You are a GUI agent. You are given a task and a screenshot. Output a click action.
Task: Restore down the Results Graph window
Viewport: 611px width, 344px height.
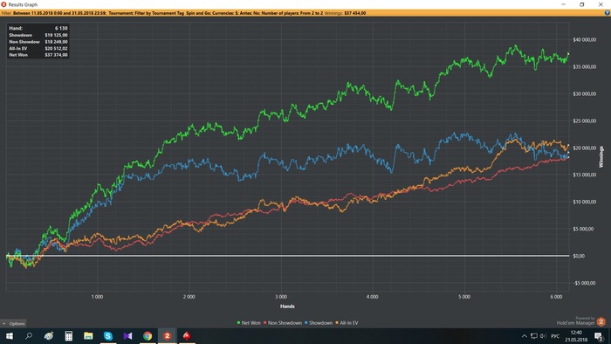click(582, 4)
